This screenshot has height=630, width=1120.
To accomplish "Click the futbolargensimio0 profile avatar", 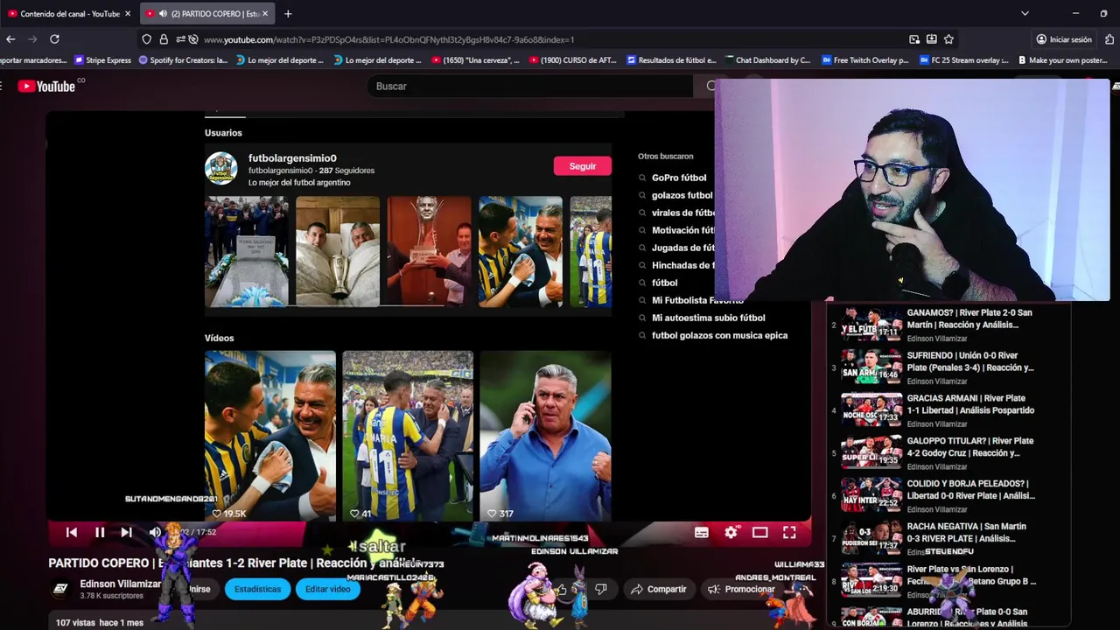I will (221, 168).
